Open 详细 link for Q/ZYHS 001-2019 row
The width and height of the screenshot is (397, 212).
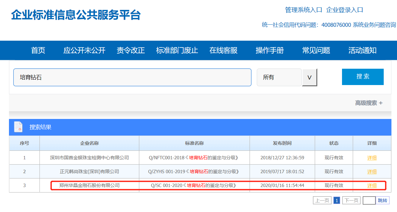pyautogui.click(x=372, y=171)
